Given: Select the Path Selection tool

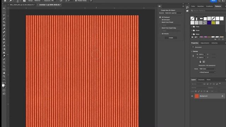Looking at the screenshot, I should [x=4, y=66].
